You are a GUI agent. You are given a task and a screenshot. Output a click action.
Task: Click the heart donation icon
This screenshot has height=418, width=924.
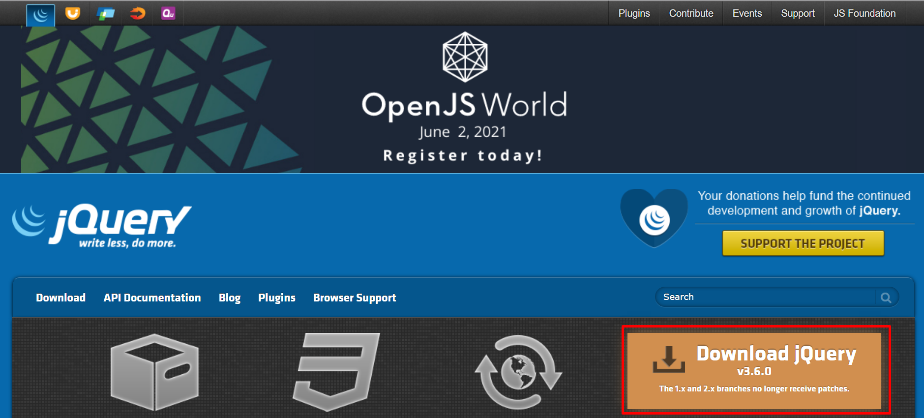pos(654,217)
